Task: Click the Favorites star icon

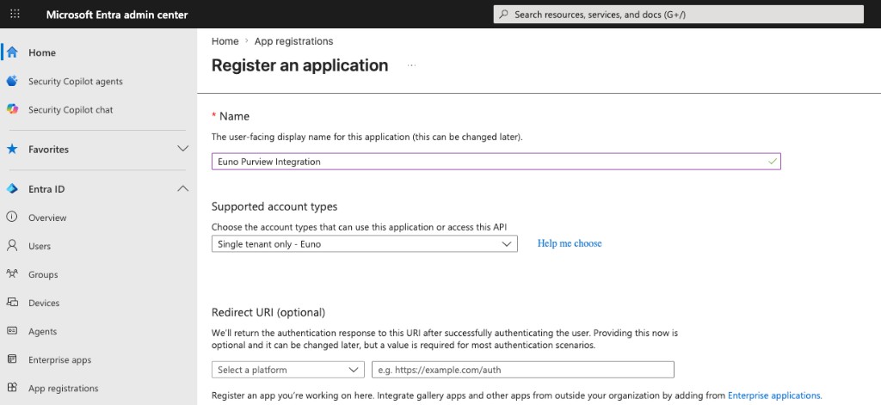Action: pos(12,150)
